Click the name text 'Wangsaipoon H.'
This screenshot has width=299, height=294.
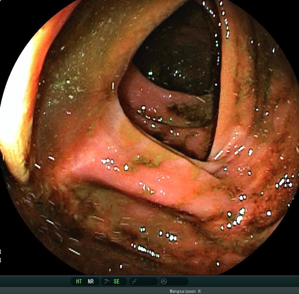[186, 291]
